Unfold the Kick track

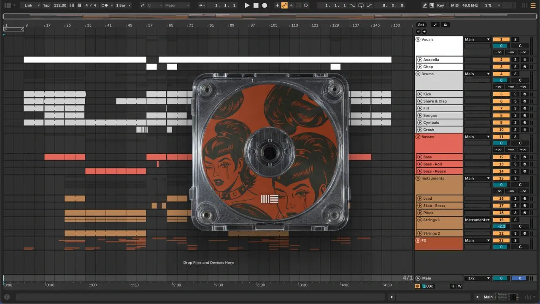[x=420, y=94]
